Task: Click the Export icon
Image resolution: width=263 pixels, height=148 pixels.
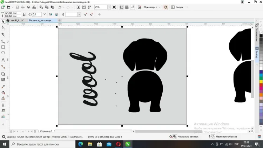Action: click(84, 7)
